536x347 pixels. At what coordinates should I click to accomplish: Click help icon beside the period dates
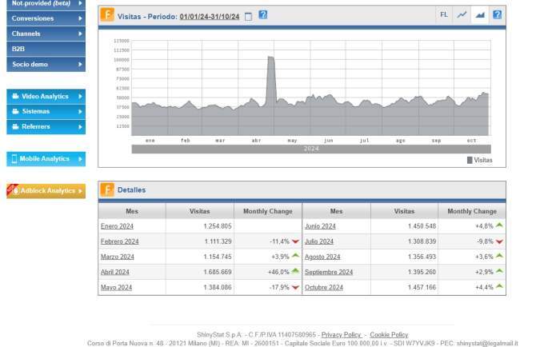click(263, 15)
